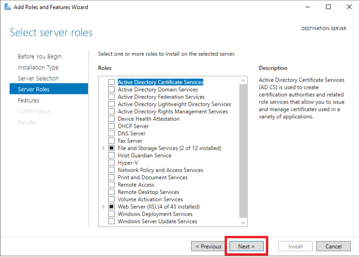The width and height of the screenshot is (359, 257).
Task: Cancel the Add Roles wizard
Action: point(333,246)
